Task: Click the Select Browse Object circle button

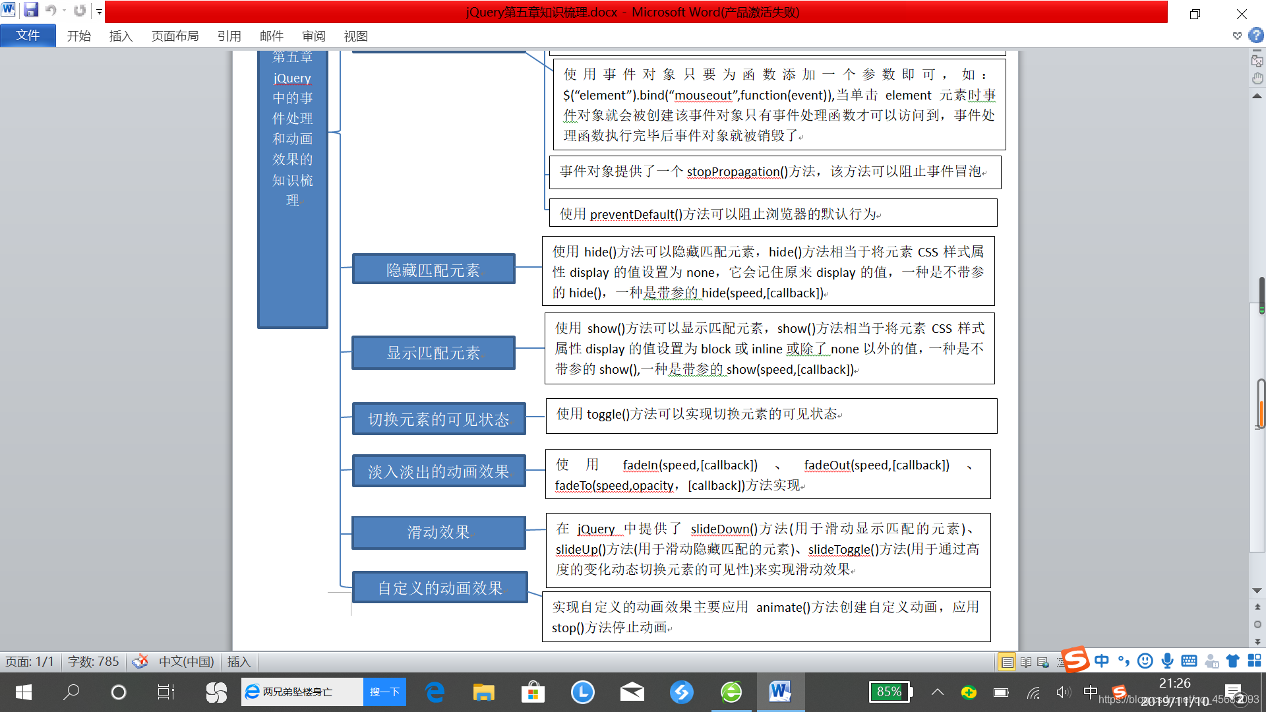Action: tap(1257, 624)
